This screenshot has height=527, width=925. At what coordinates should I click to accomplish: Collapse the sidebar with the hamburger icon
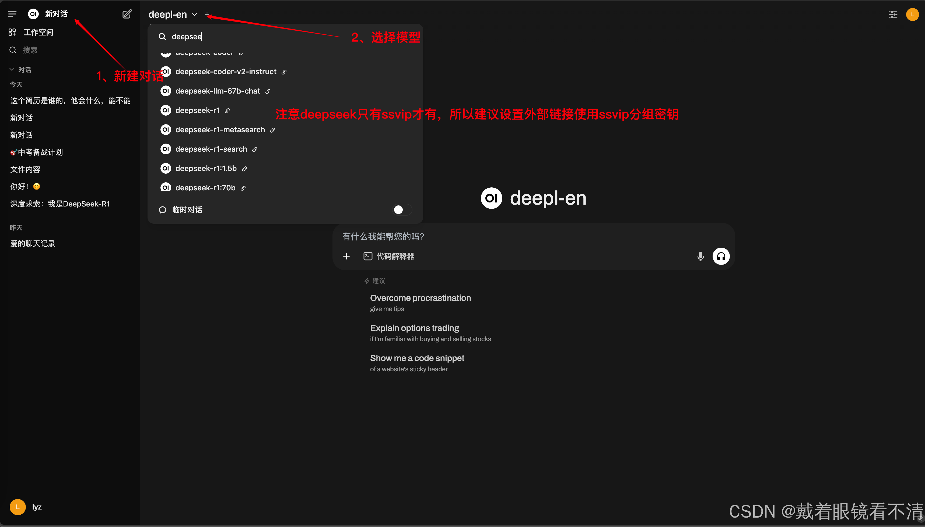click(12, 14)
